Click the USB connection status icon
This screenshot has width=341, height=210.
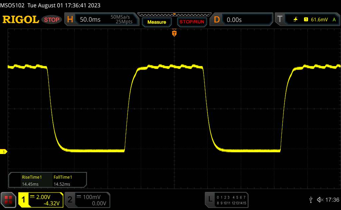tap(311, 200)
